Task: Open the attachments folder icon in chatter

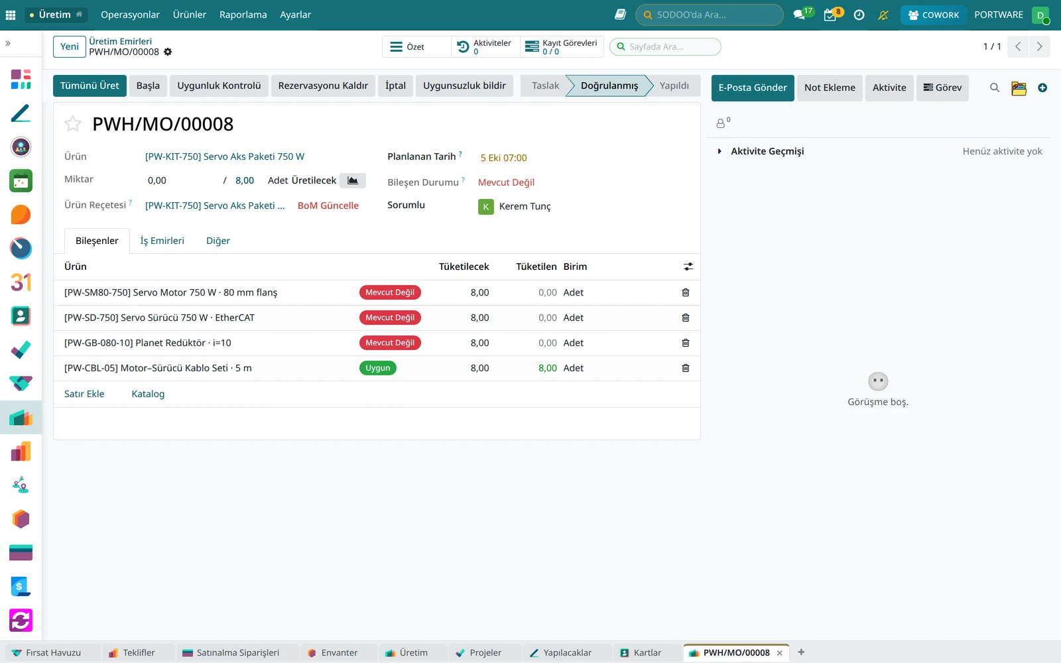Action: 1019,88
